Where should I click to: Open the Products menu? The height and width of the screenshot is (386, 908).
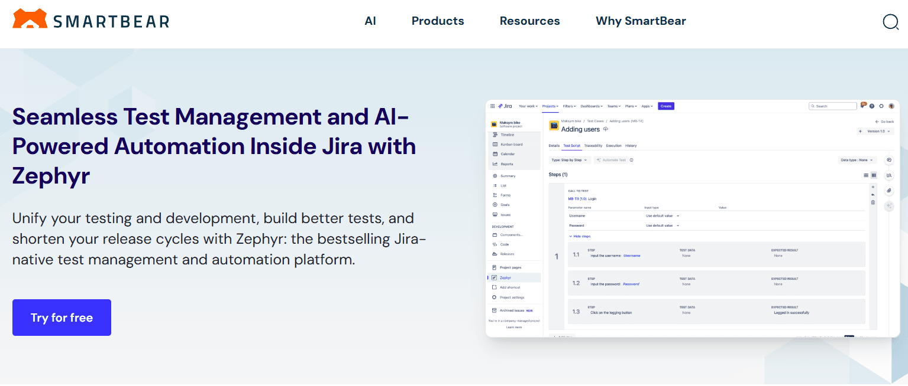click(438, 21)
